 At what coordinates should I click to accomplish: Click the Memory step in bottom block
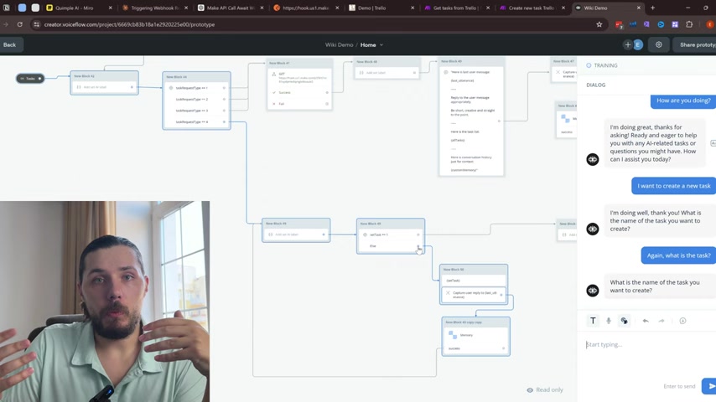click(475, 335)
